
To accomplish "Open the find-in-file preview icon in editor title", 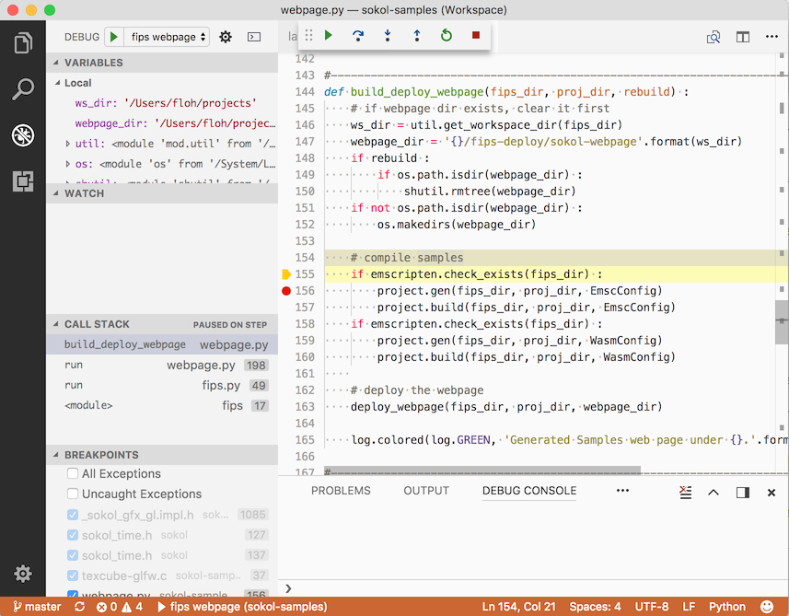I will pos(713,37).
